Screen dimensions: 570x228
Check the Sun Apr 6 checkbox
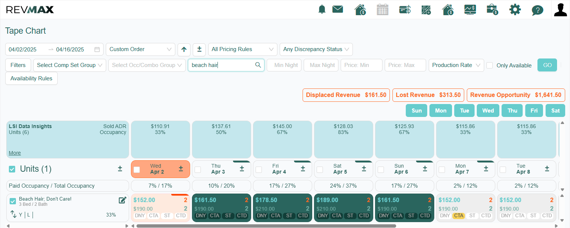tap(381, 170)
